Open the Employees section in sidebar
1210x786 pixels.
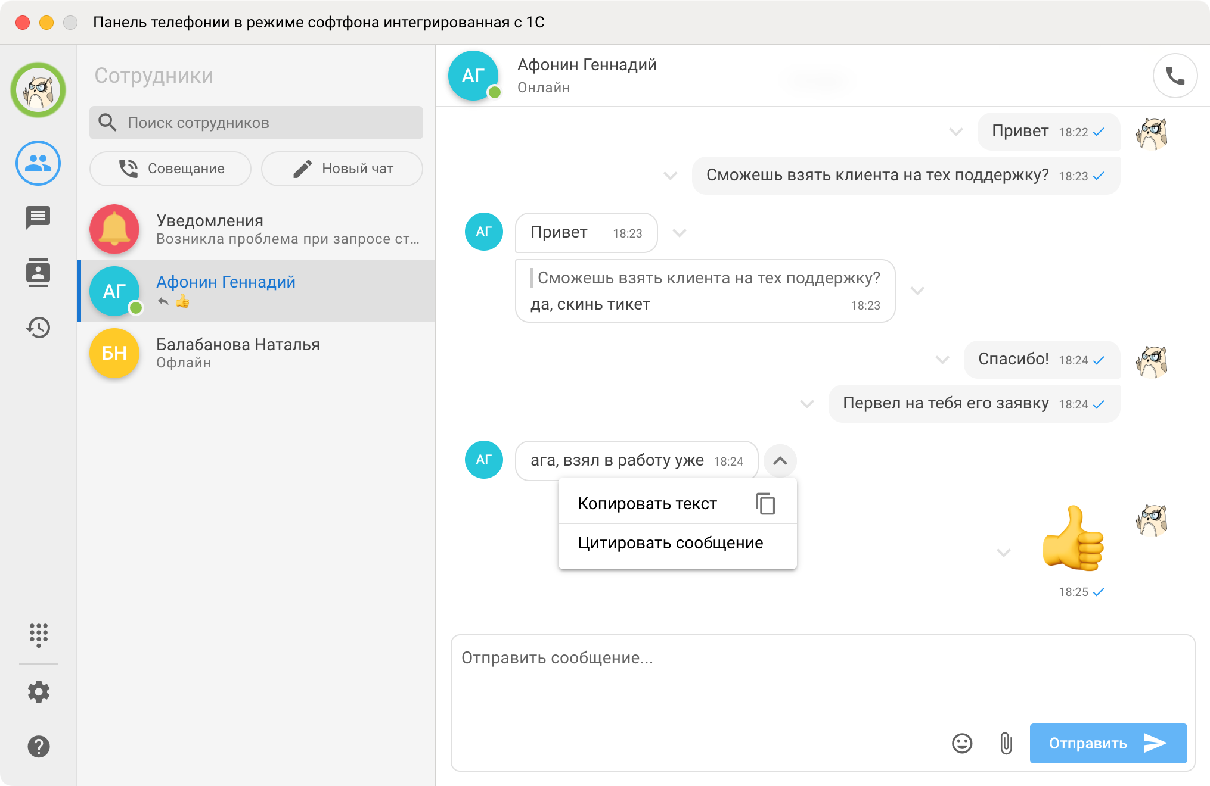point(38,163)
